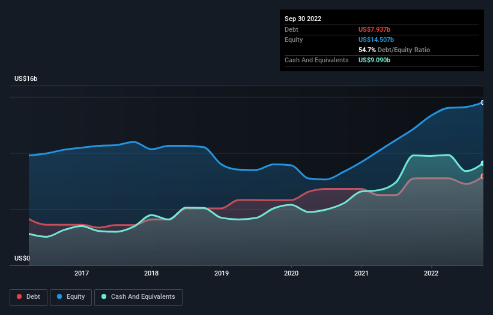Click the US$7.937b debt value
The image size is (493, 315).
tap(374, 29)
